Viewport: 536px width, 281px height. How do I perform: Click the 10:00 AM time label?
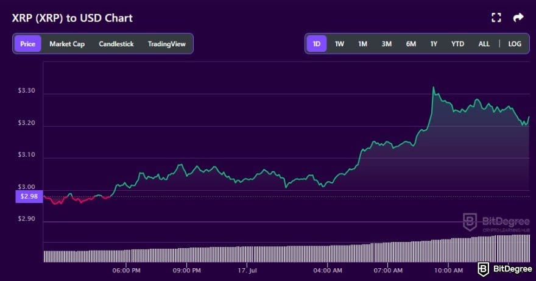click(x=448, y=271)
